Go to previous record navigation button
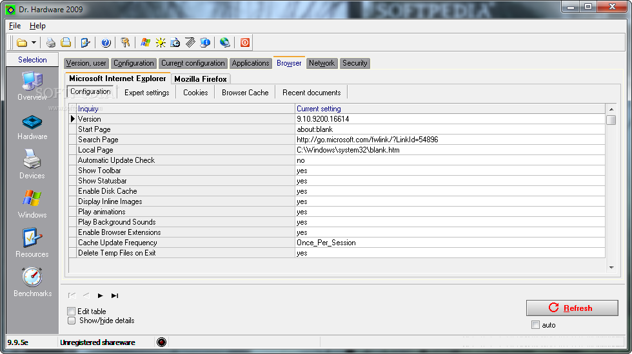632x354 pixels. tap(86, 295)
